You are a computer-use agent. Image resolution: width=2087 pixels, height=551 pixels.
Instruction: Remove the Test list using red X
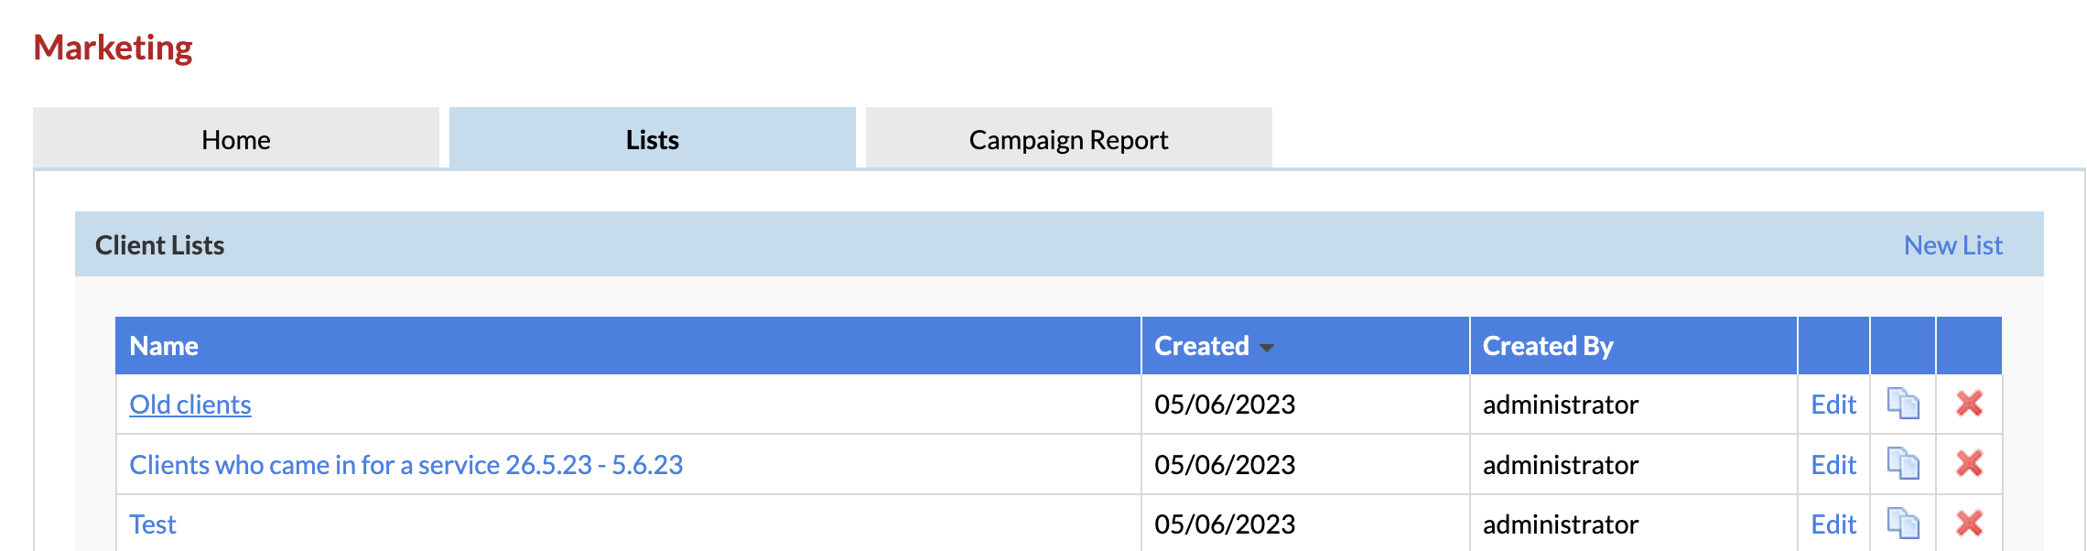(1969, 524)
